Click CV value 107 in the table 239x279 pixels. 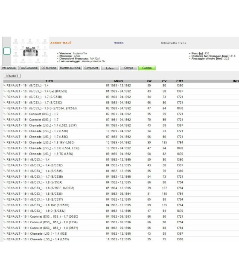tap(164, 188)
